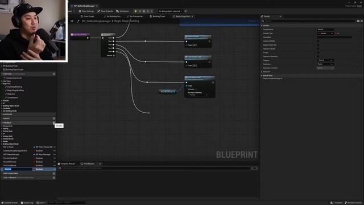Viewport: 364px width, 205px height.
Task: Add a new local variable with plus icon
Action: tap(54, 178)
